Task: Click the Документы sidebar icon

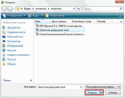Action: [x=4, y=28]
